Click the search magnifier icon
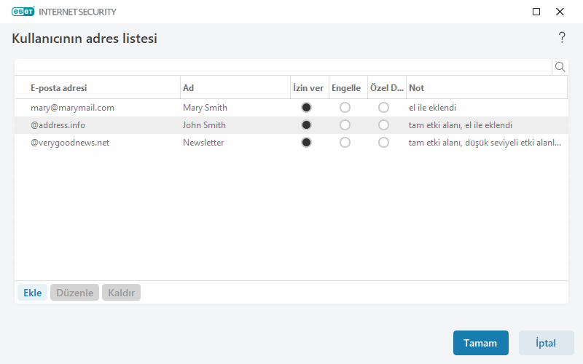The height and width of the screenshot is (364, 583). (x=560, y=67)
